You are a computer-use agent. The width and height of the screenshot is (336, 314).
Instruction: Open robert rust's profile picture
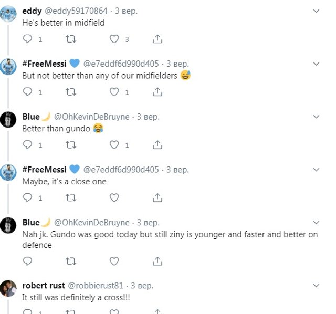tap(8, 288)
